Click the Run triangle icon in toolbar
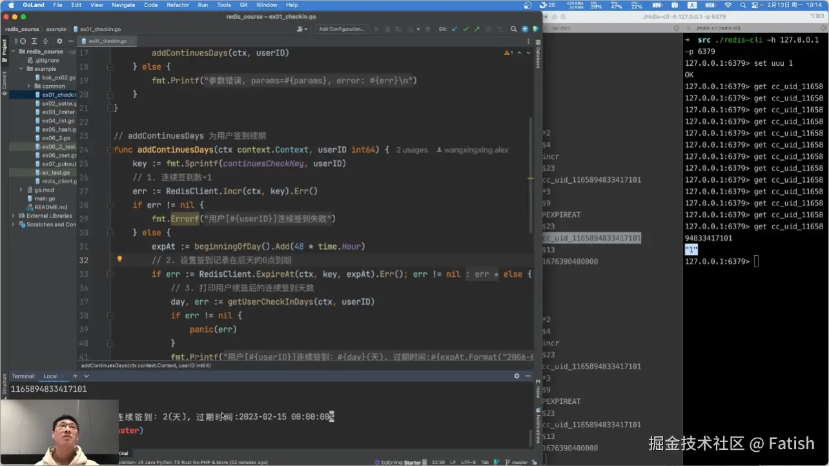Screen dimensions: 829x466 point(376,29)
